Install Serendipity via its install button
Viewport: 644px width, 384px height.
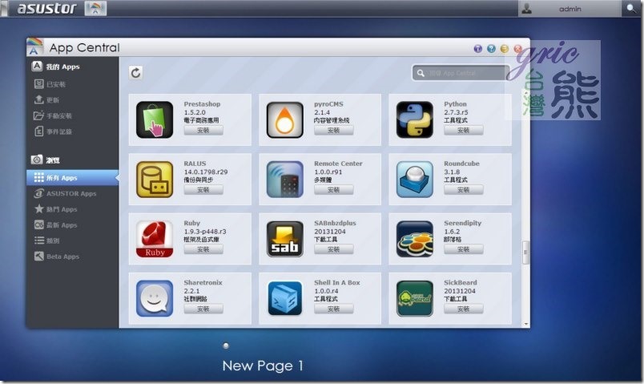[x=463, y=249]
